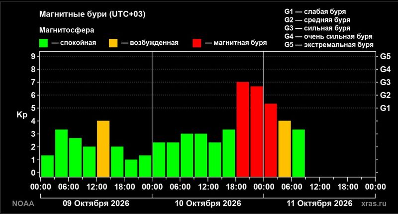398x214 pixels.
Task: Select the yellow bar on 11 Октября
Action: point(285,149)
